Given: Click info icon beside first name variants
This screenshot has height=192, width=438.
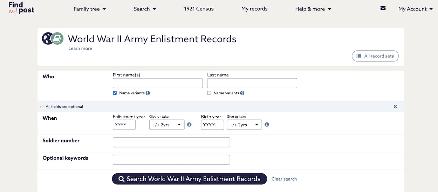Looking at the screenshot, I should (x=148, y=93).
